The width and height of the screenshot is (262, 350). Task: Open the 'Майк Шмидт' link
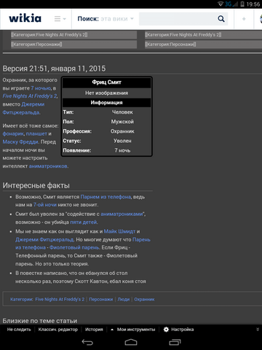(119, 231)
